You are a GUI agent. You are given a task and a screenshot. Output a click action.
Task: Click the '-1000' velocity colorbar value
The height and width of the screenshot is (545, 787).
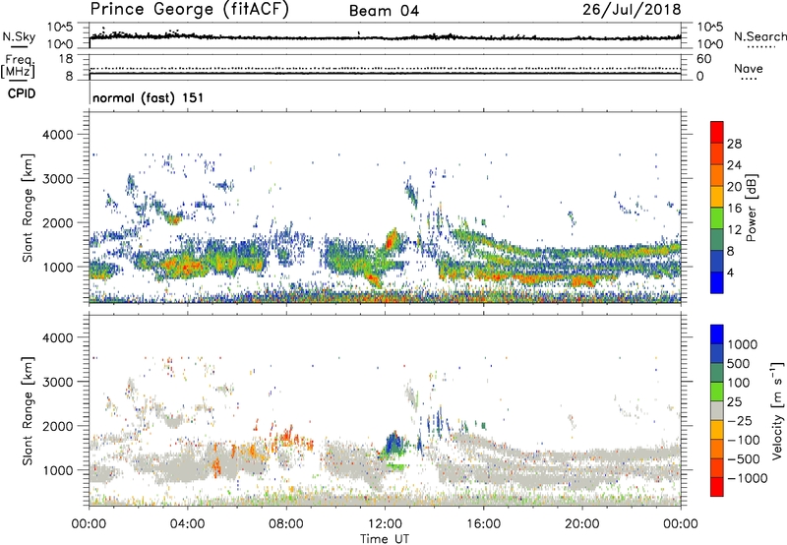coord(747,478)
